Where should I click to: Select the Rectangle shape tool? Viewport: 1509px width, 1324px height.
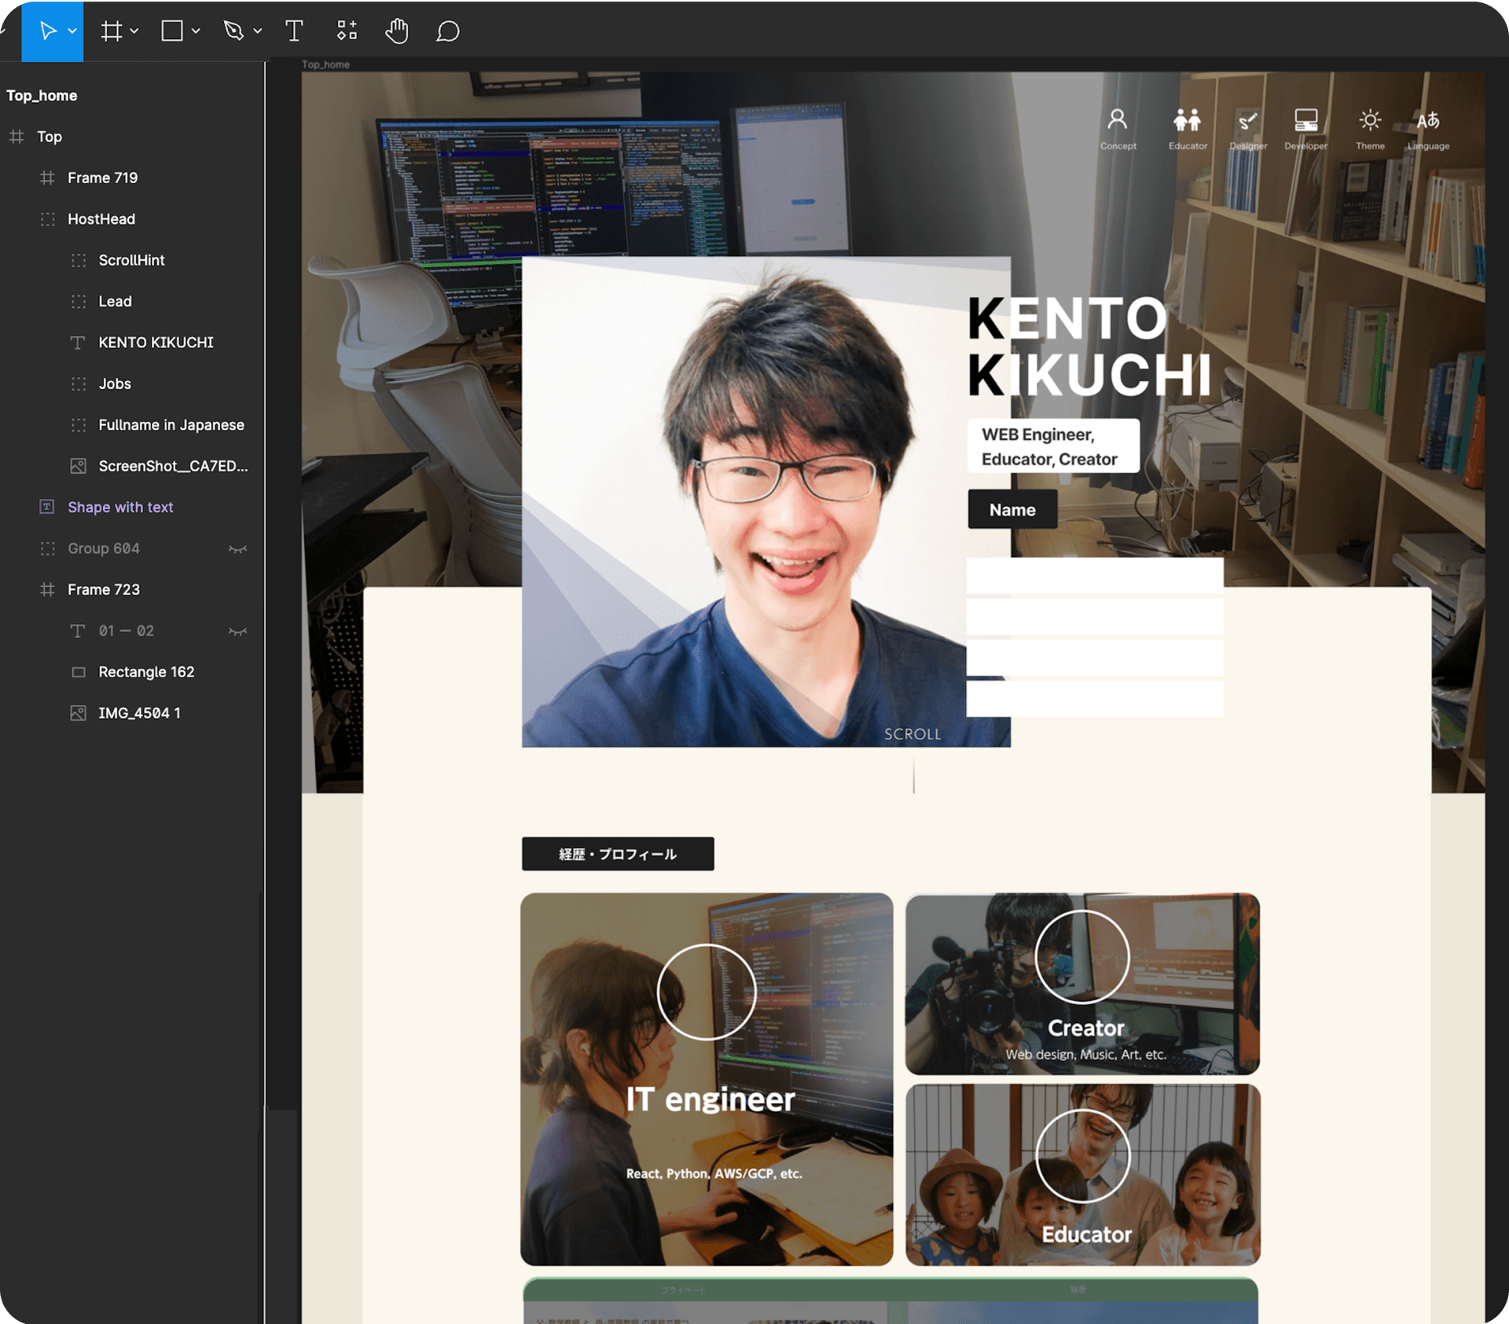(x=172, y=31)
